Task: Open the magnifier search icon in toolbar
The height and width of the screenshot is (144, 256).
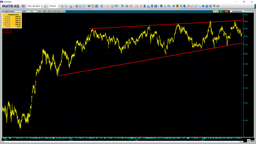Action: point(62,6)
